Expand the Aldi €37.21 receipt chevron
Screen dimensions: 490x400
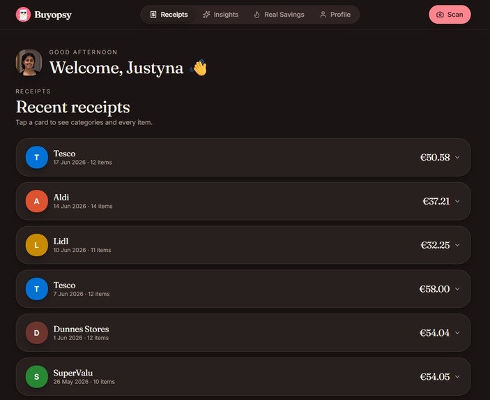point(457,201)
